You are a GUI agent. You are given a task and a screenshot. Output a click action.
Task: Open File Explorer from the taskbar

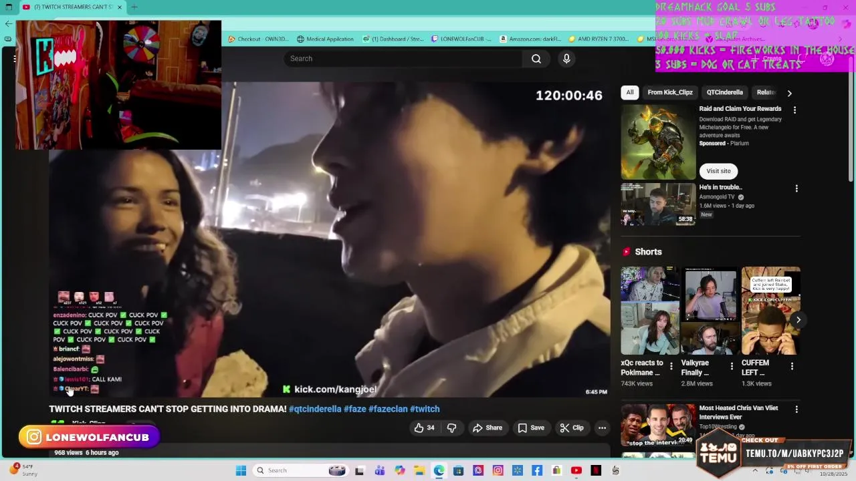pyautogui.click(x=419, y=470)
